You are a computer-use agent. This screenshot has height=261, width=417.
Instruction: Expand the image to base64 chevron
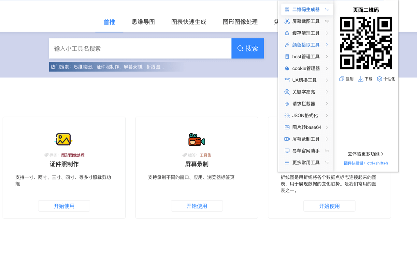(x=327, y=127)
